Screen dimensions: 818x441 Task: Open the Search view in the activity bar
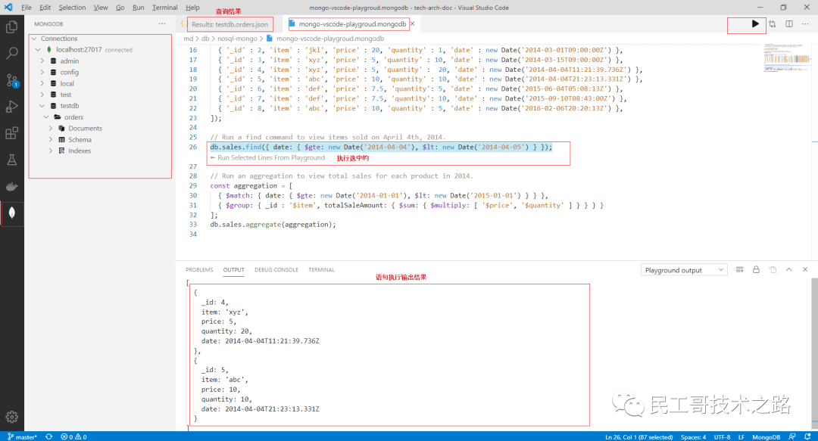[11, 53]
